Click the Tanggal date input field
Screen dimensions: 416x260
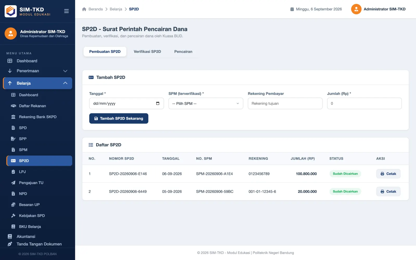pos(126,103)
